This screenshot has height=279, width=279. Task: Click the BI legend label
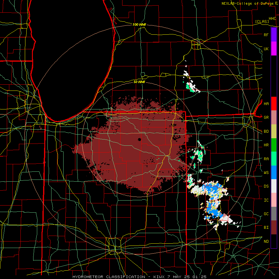point(266,228)
